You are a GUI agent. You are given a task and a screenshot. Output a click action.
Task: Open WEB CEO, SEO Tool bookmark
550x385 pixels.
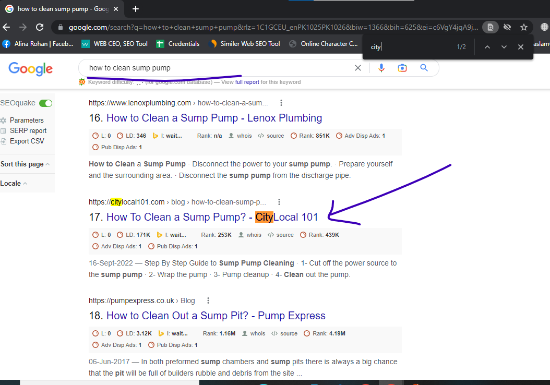(115, 44)
